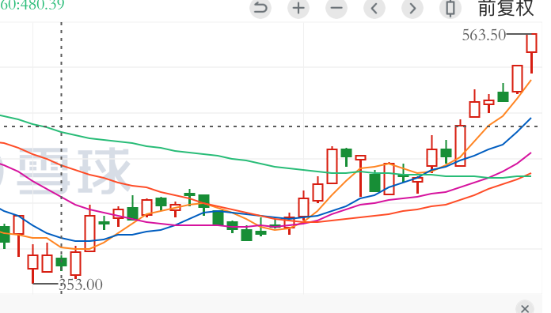
Task: Select the tall red candle on the crosshair line
Action: click(x=460, y=143)
